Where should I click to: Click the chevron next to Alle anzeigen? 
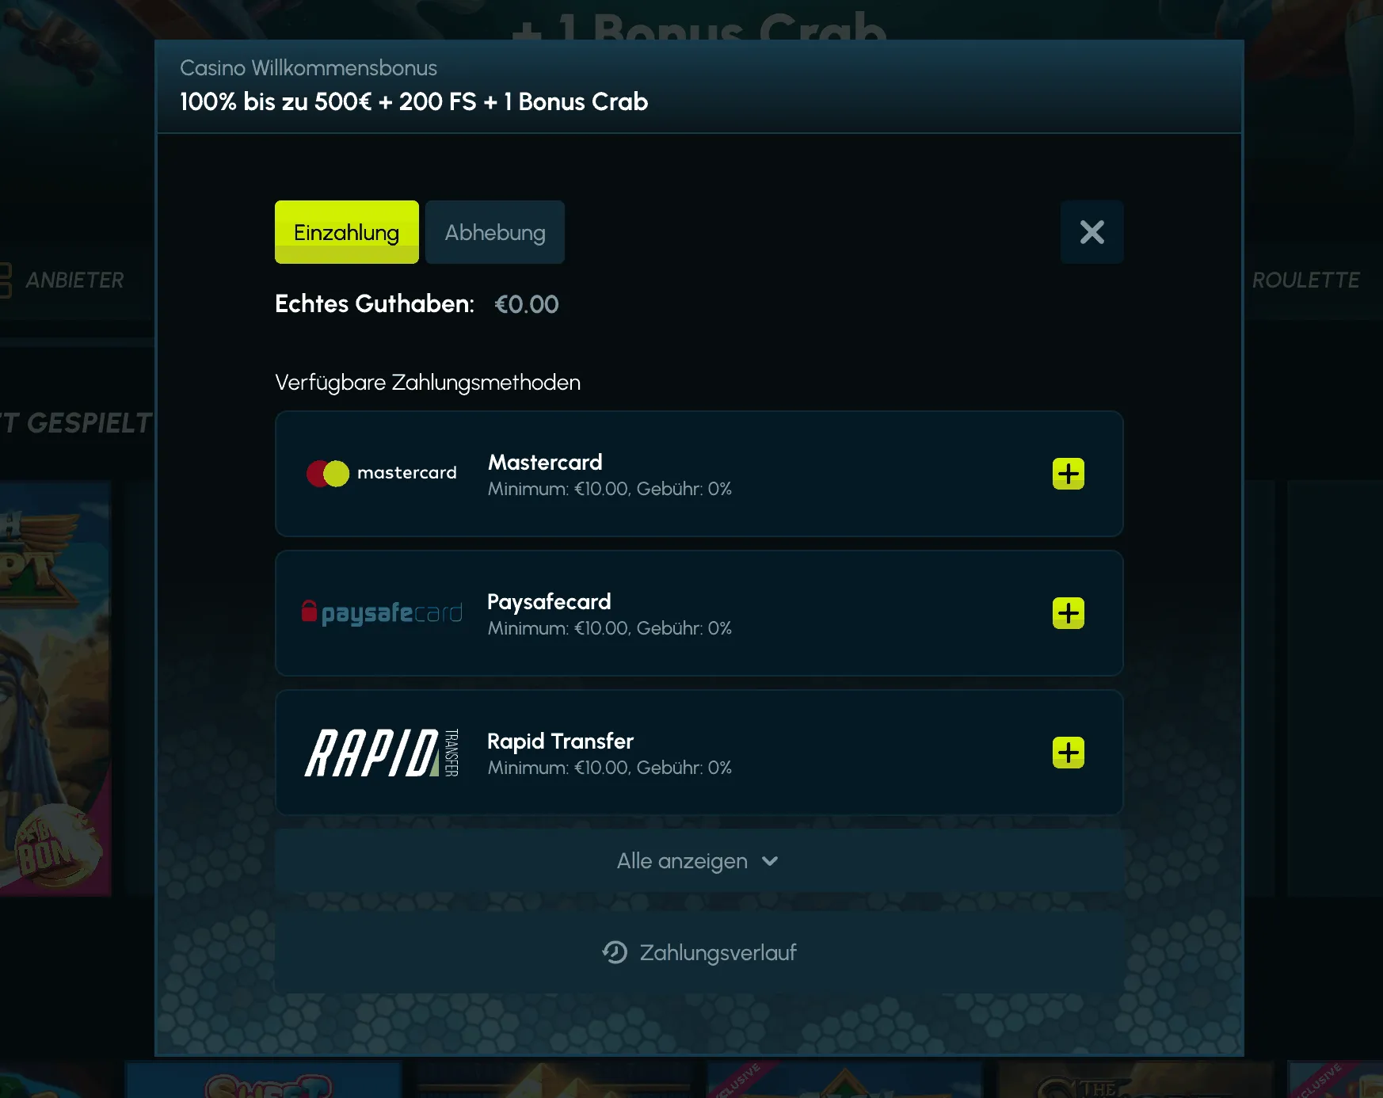pyautogui.click(x=770, y=861)
